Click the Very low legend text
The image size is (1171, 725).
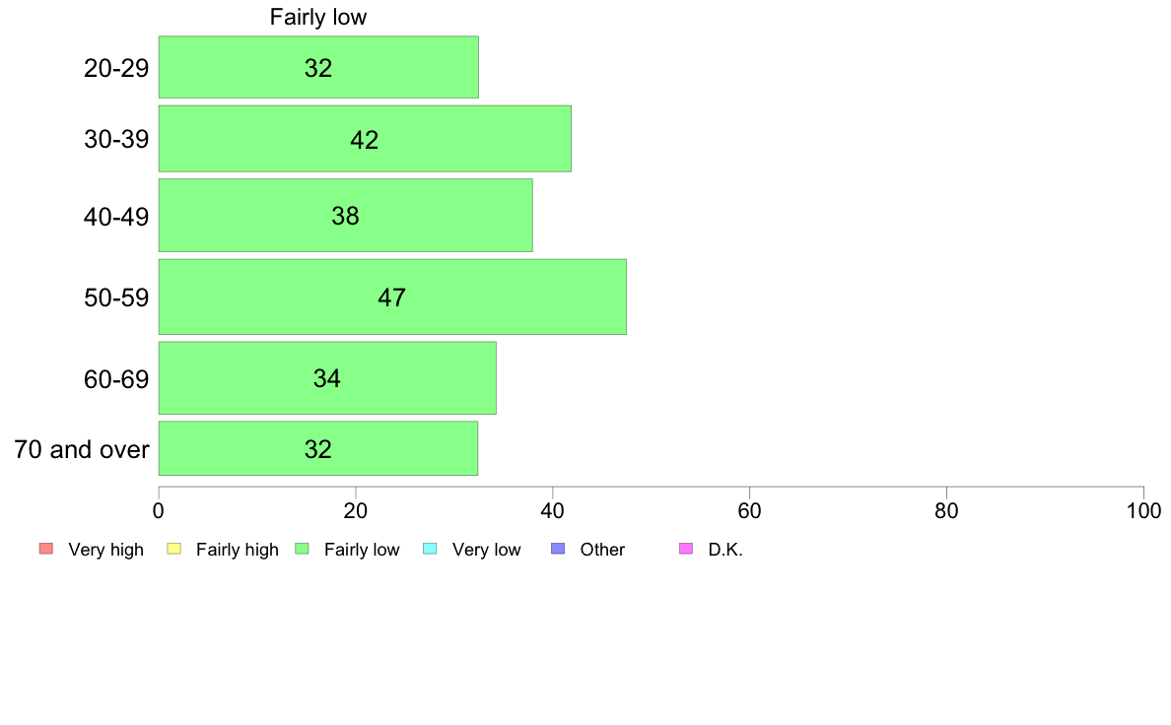click(486, 550)
